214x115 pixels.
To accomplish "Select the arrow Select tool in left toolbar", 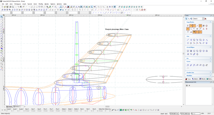I will click(1, 17).
